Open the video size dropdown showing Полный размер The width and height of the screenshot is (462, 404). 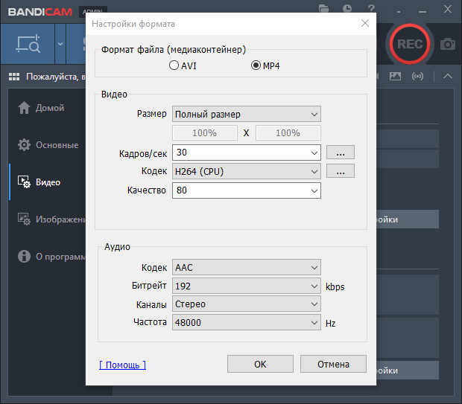247,114
